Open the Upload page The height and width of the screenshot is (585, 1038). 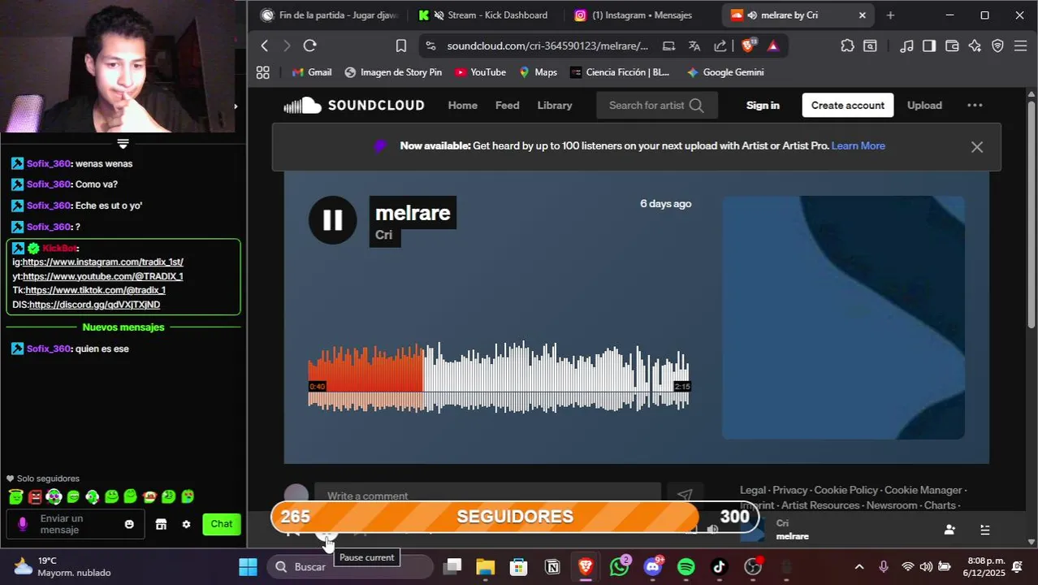tap(924, 106)
